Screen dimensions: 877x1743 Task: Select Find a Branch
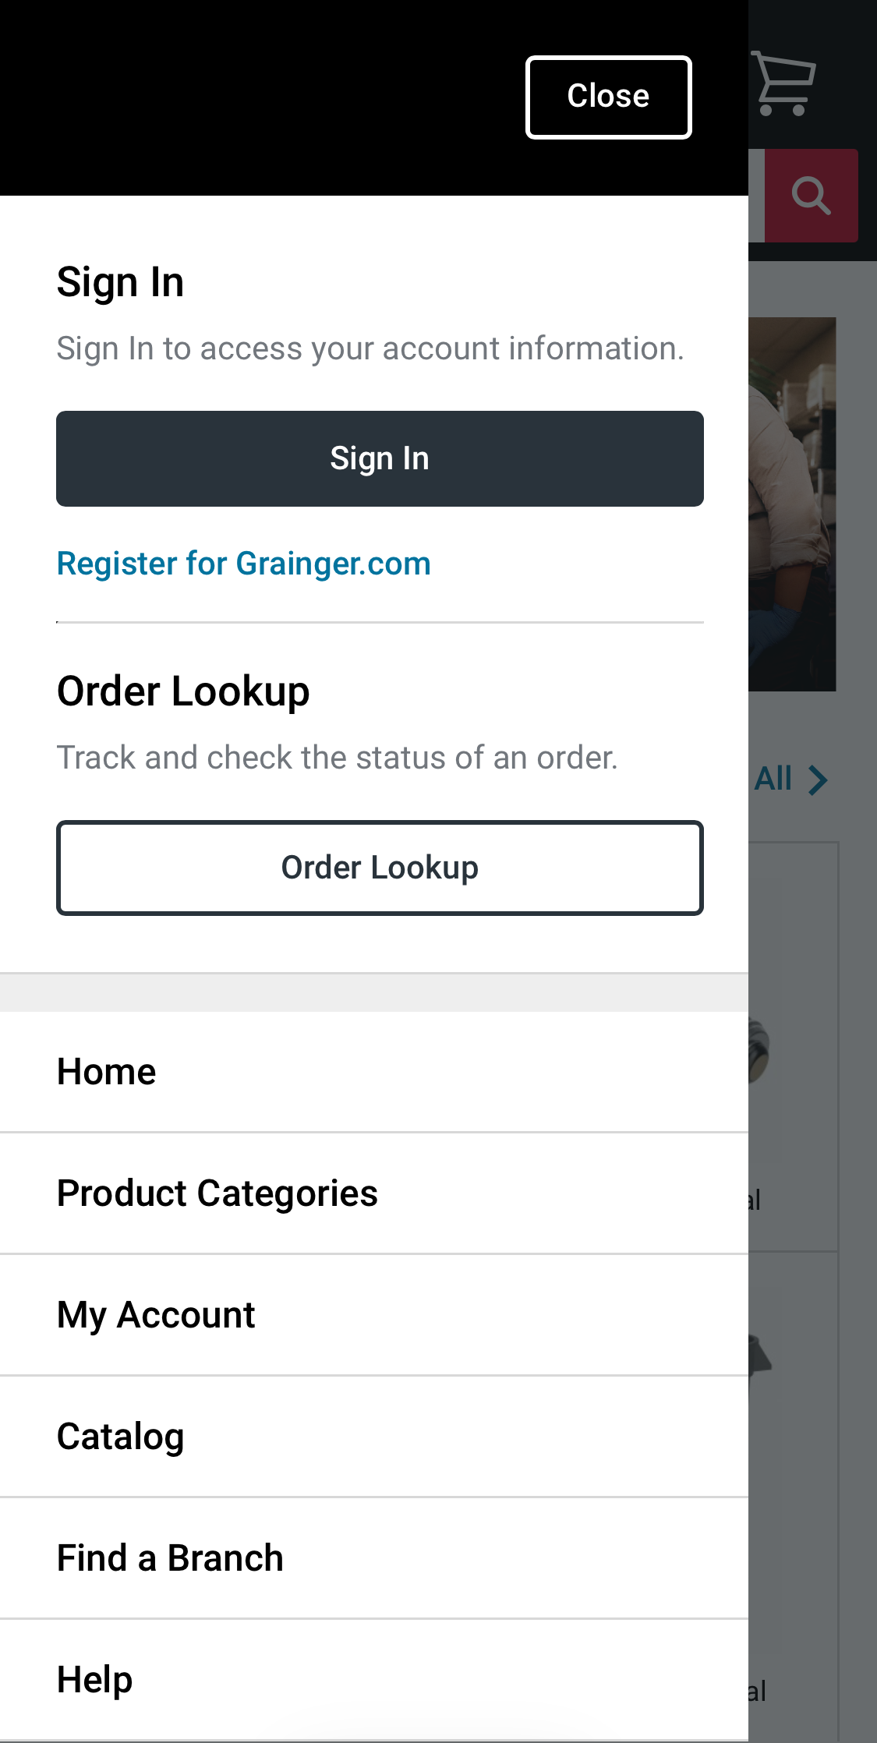168,1557
